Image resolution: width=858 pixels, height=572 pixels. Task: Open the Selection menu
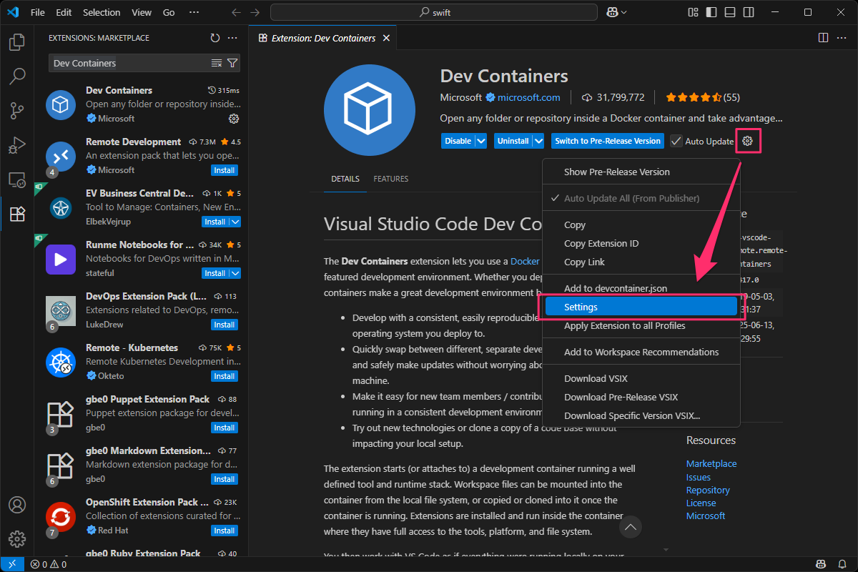coord(102,12)
